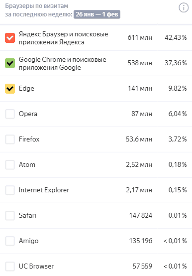Enable the Firefox checkbox
Screen dimensions: 192x276
[x=10, y=139]
